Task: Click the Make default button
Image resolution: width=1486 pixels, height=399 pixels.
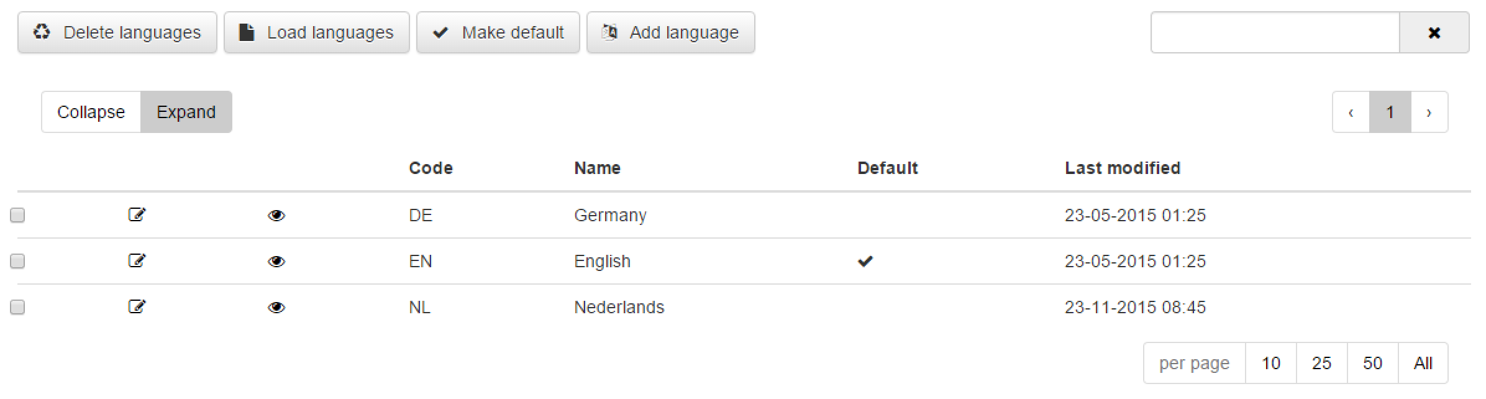Action: [x=498, y=32]
